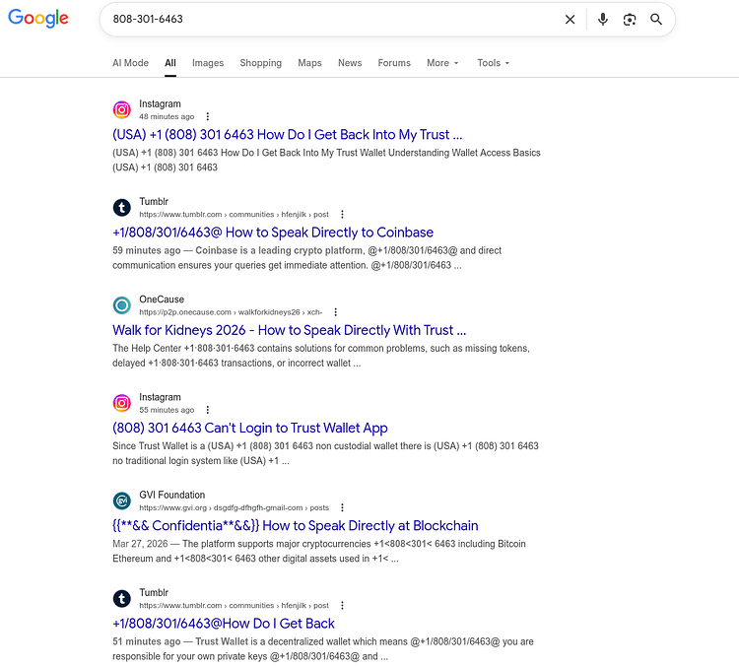Select the All tab
Viewport: 739px width, 667px height.
click(x=170, y=63)
